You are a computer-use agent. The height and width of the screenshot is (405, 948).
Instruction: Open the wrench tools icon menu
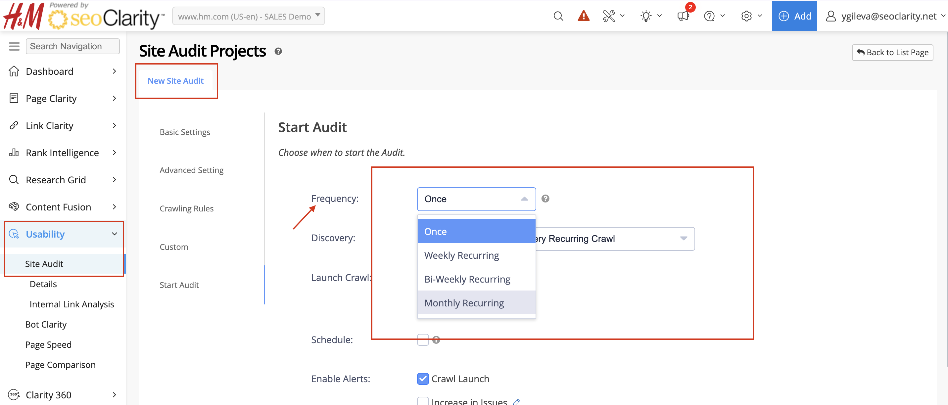[x=609, y=16]
